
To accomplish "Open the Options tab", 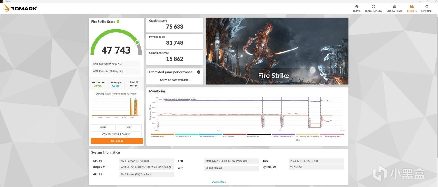I will 427,8.
